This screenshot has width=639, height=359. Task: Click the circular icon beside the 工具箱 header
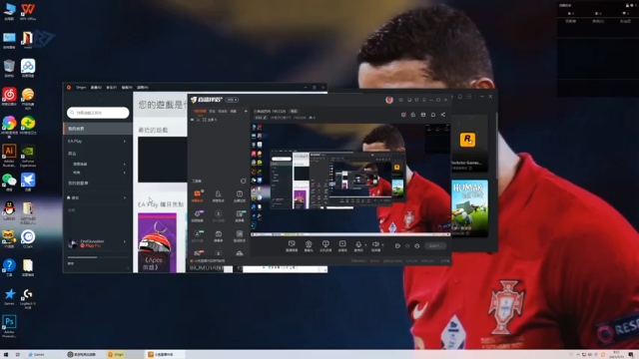click(x=244, y=180)
